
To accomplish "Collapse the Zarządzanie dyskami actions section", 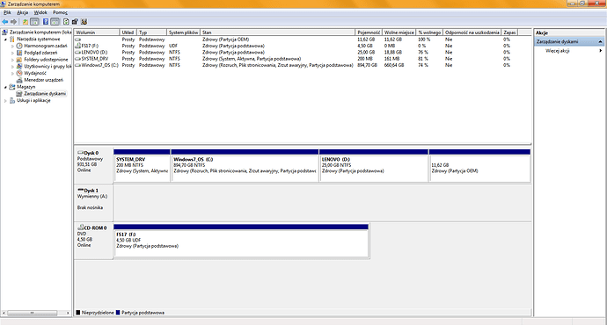I will (x=601, y=41).
